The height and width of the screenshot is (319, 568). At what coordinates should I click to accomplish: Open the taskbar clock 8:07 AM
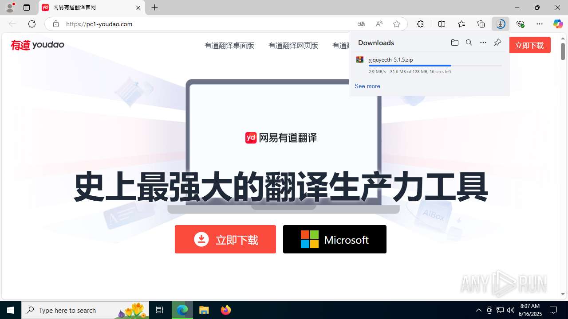[530, 310]
